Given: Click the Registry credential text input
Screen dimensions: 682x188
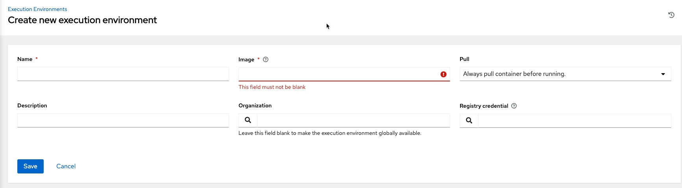Looking at the screenshot, I should [574, 121].
